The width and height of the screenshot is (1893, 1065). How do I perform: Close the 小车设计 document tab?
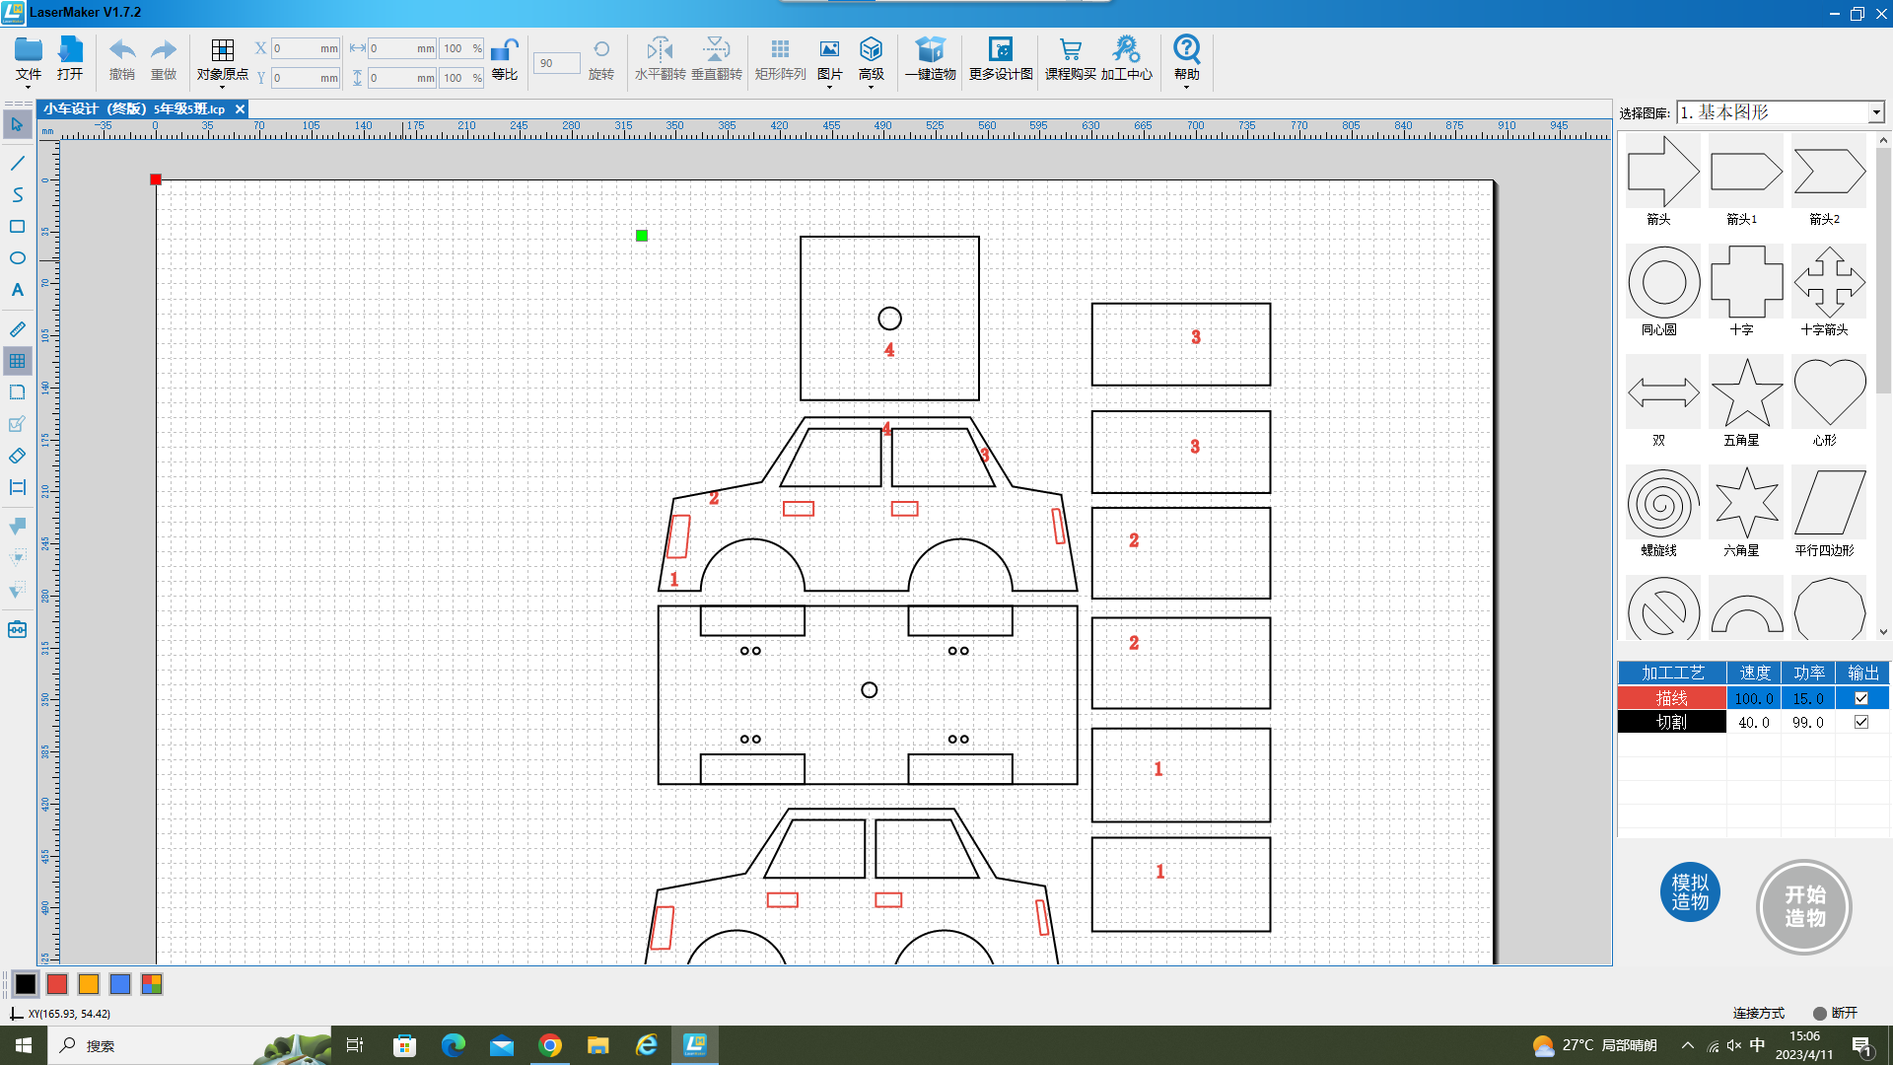pos(240,108)
